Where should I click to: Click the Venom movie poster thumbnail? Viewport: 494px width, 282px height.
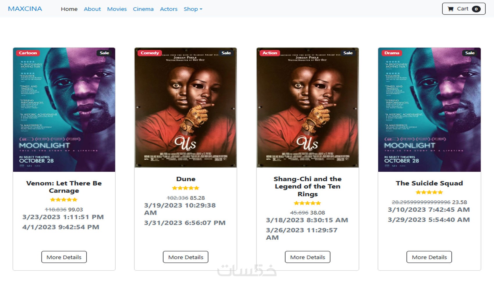point(64,110)
